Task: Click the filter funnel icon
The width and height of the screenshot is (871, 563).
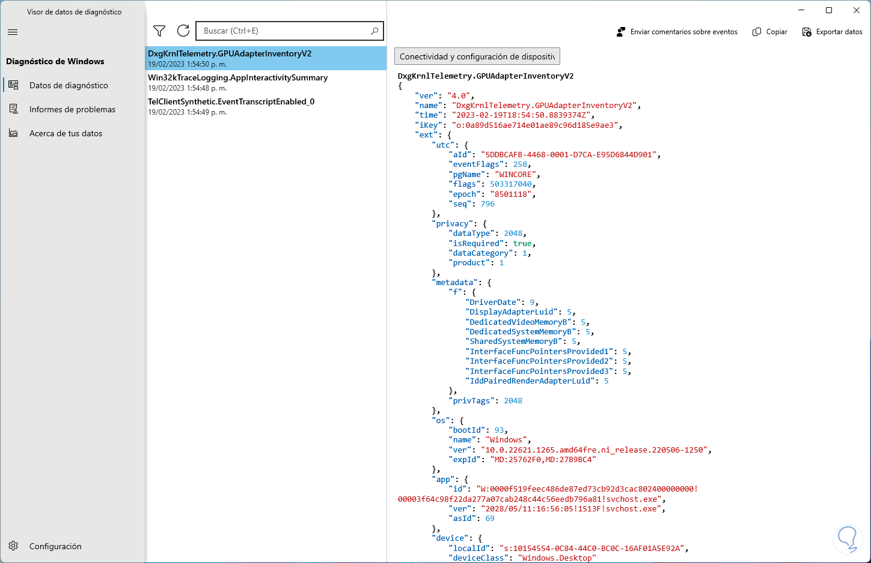Action: [x=159, y=31]
